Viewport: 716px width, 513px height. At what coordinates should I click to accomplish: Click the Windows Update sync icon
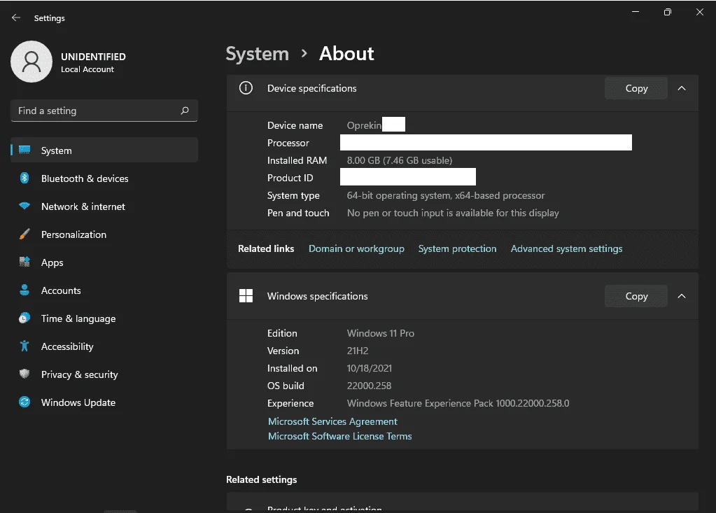pyautogui.click(x=24, y=402)
